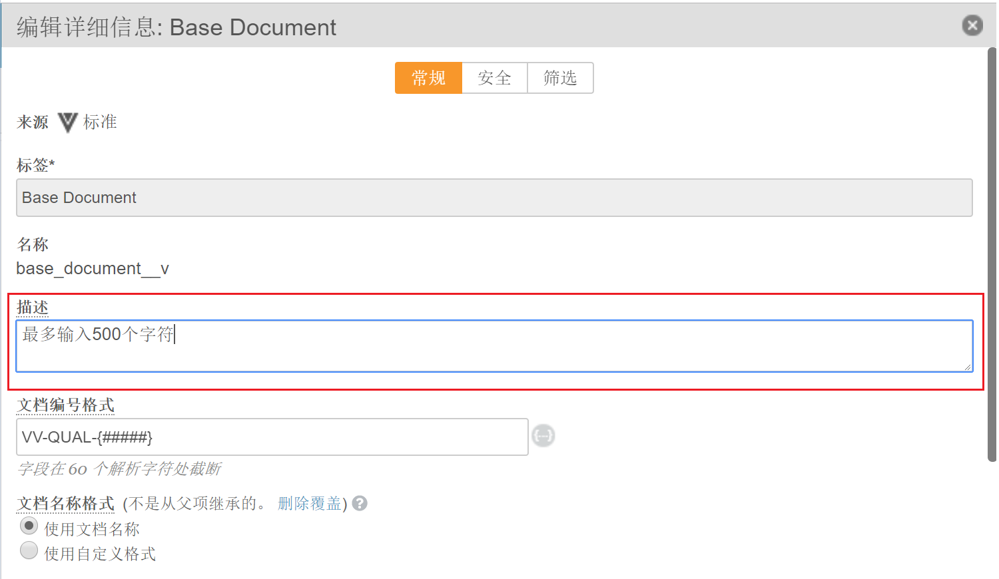Click the resize handle of 描述 box

[x=967, y=366]
